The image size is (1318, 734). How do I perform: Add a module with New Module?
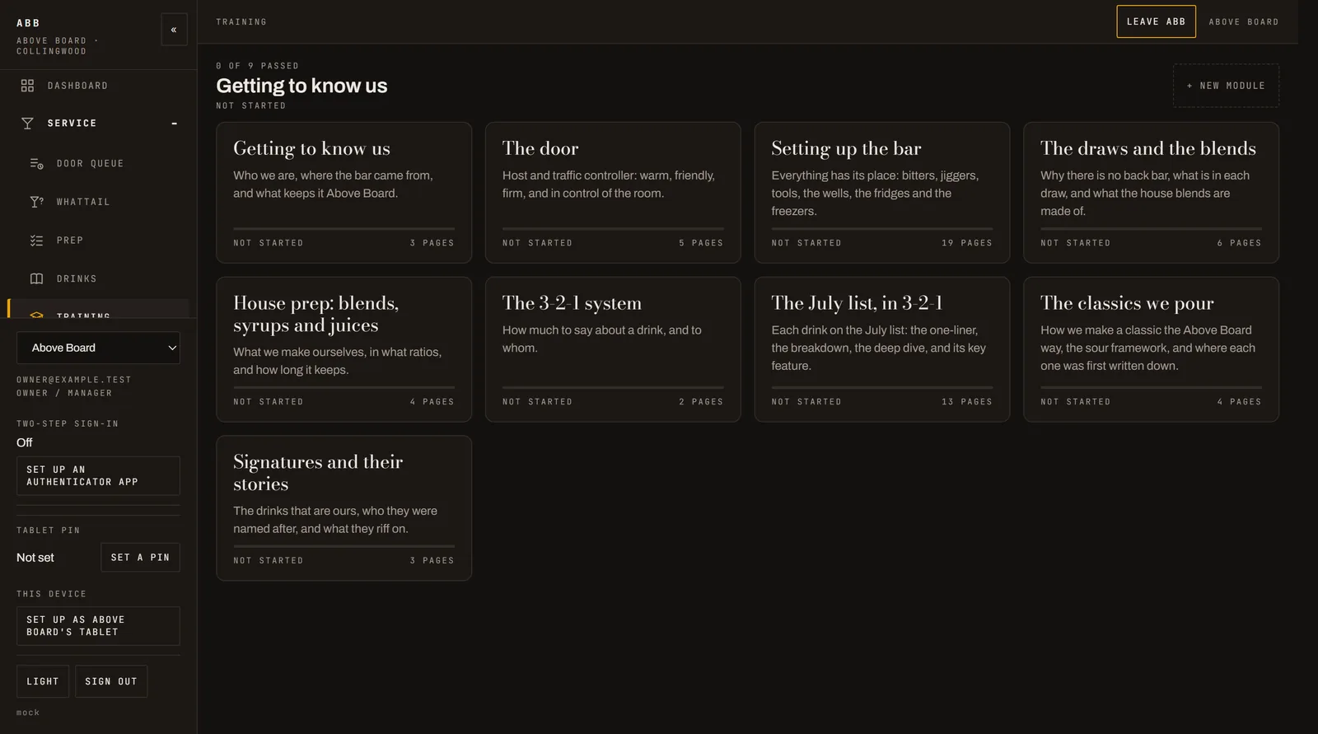coord(1226,86)
